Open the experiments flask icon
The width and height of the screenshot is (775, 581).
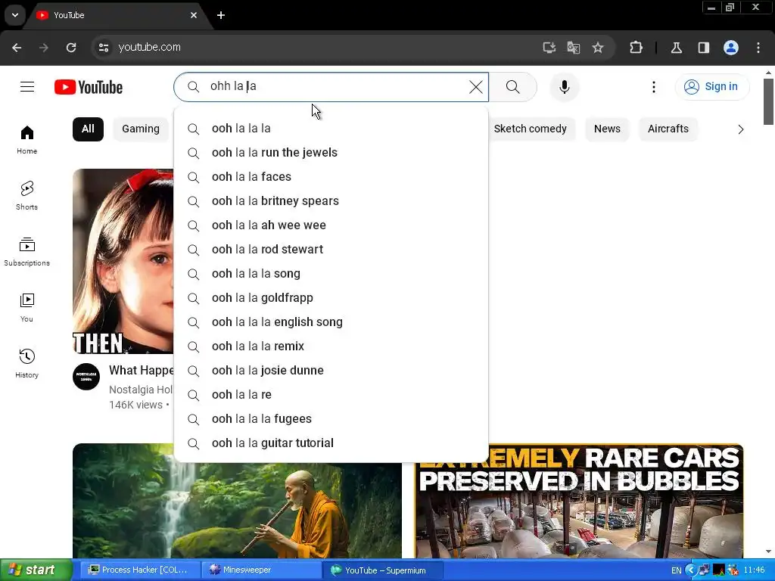point(676,48)
